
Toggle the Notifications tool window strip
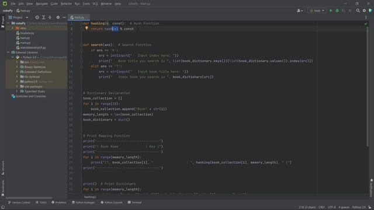coord(372,188)
